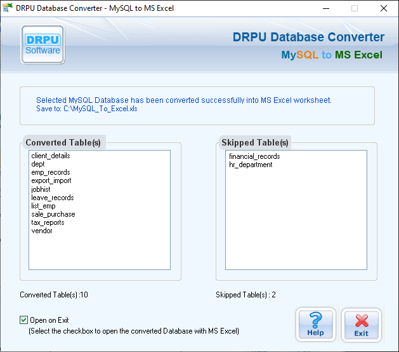Select client_details in Converted Tables list
This screenshot has width=399, height=352.
pos(50,156)
